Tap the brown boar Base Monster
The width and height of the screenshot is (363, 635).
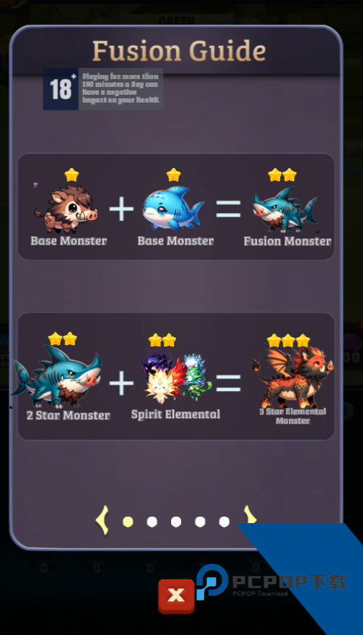[67, 209]
